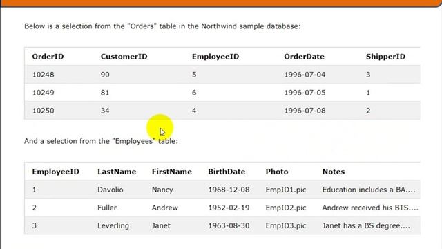442x249 pixels.
Task: Select order ID cell 10250
Action: [x=43, y=111]
